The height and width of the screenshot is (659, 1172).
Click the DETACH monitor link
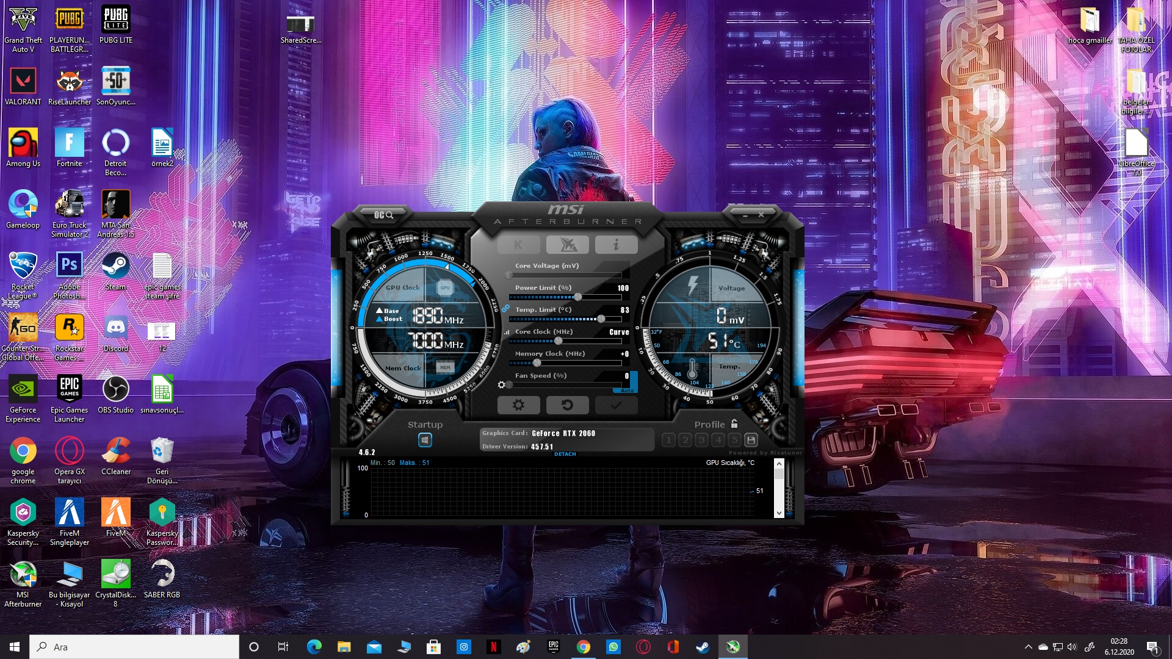click(565, 454)
